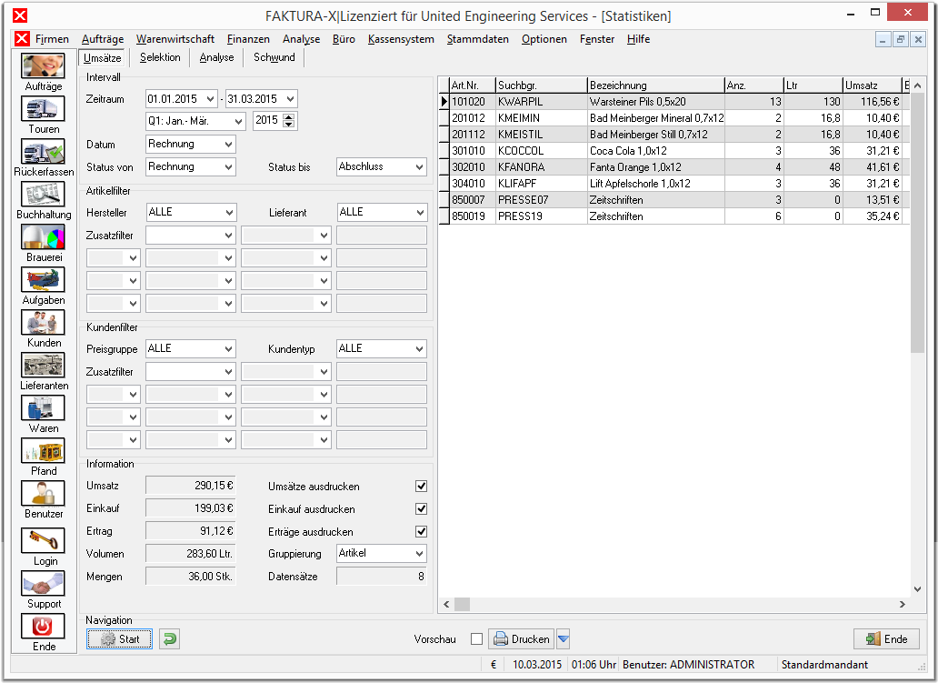
Task: Open the Login key icon
Action: click(43, 540)
